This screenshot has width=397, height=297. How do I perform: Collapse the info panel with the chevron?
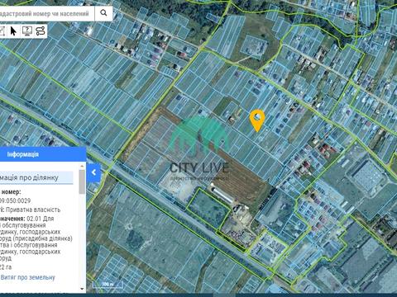coord(93,172)
